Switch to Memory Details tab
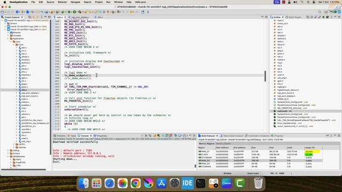The image size is (342, 192). coord(223,143)
